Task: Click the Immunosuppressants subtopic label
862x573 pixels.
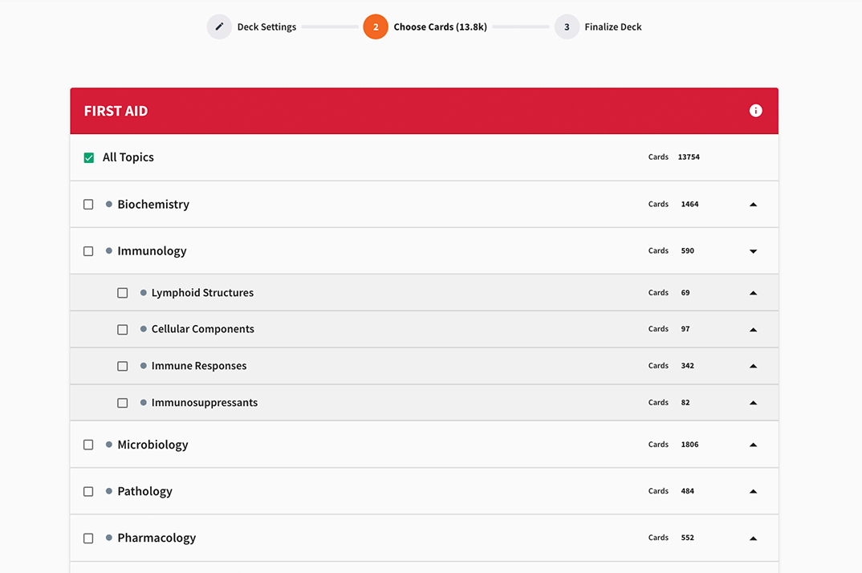Action: tap(205, 403)
